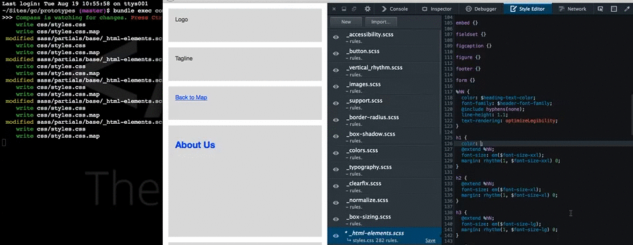
Task: Click the 'figcaption {}' line in editor
Action: point(473,46)
